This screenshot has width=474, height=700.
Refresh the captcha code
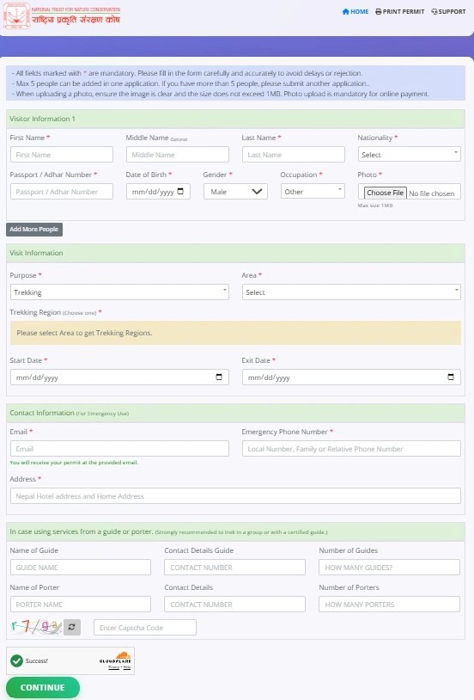pyautogui.click(x=72, y=627)
